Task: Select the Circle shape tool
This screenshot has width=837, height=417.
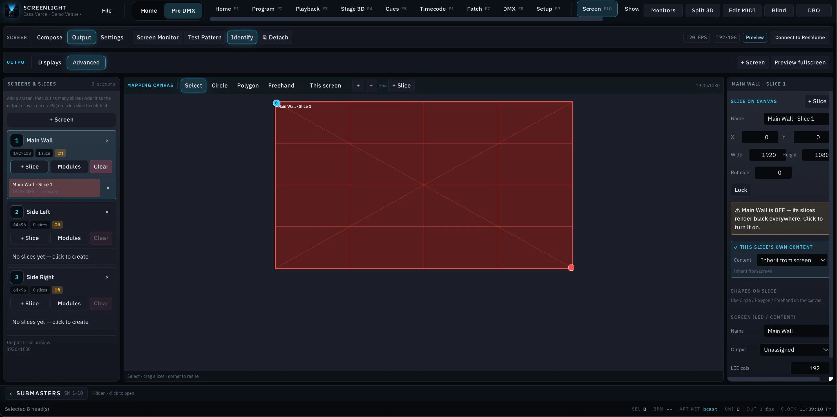Action: coord(219,86)
